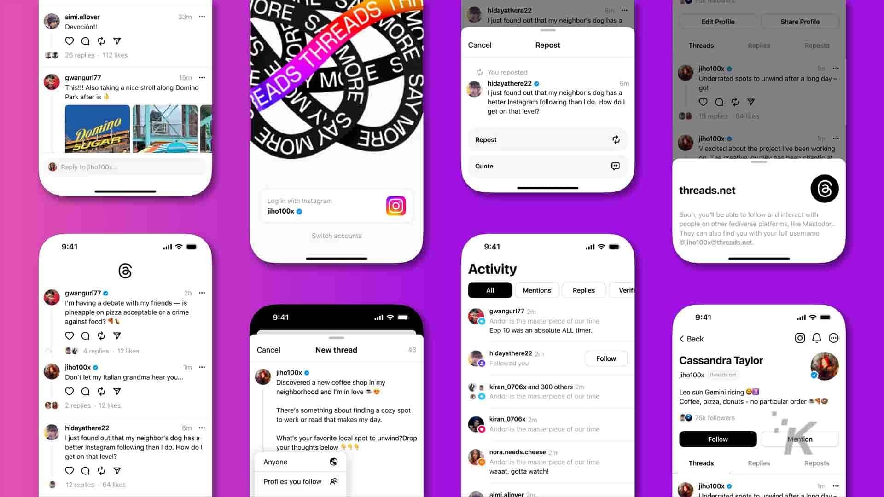
Task: Select the Mentions filter in Activity
Action: [x=537, y=290]
